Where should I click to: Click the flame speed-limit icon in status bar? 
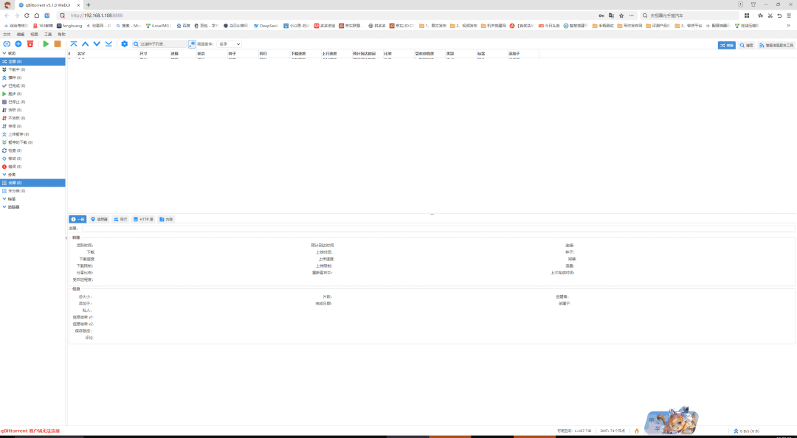coord(636,431)
